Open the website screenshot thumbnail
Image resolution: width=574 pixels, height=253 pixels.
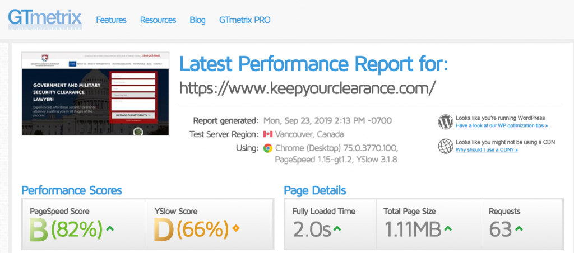click(x=95, y=93)
